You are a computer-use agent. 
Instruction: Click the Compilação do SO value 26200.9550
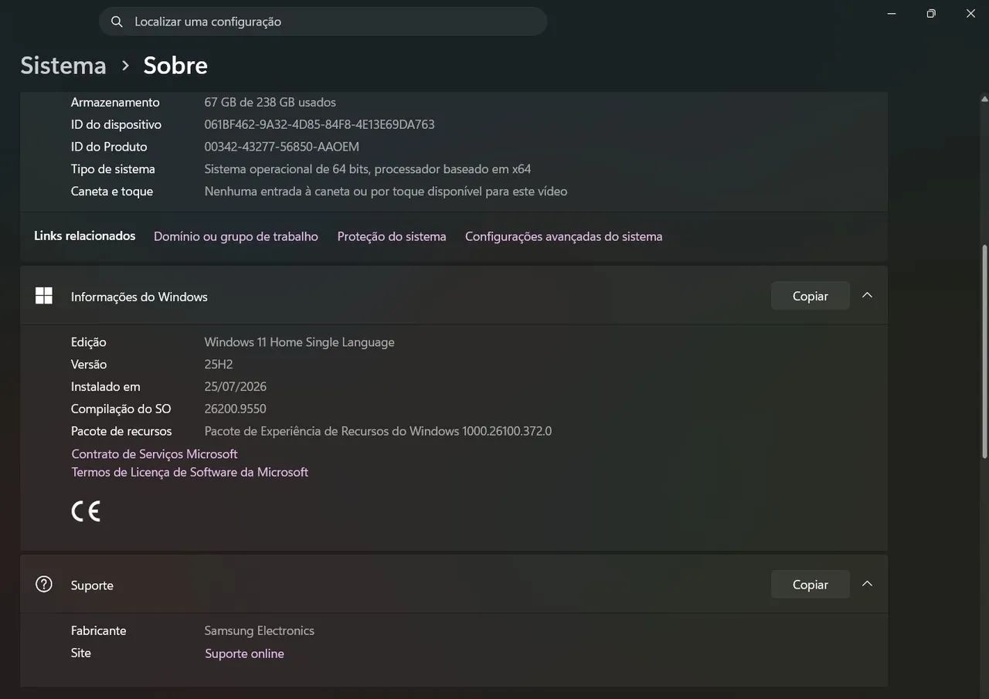(235, 409)
